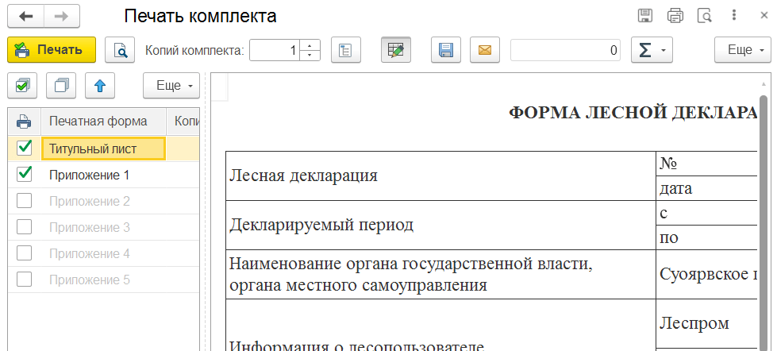Go back with the left arrow button
Screen dimensions: 777x351
25,17
